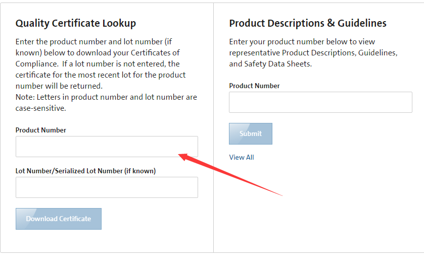Click the 'most recent lot' sentence in instructions
Screen dimensions: 424x273
click(x=101, y=75)
